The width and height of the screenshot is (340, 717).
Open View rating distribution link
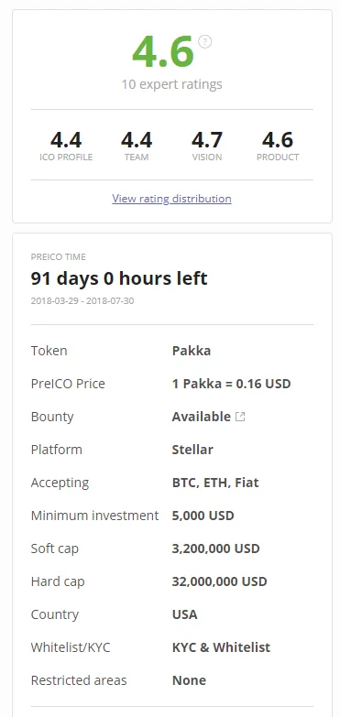pos(171,199)
